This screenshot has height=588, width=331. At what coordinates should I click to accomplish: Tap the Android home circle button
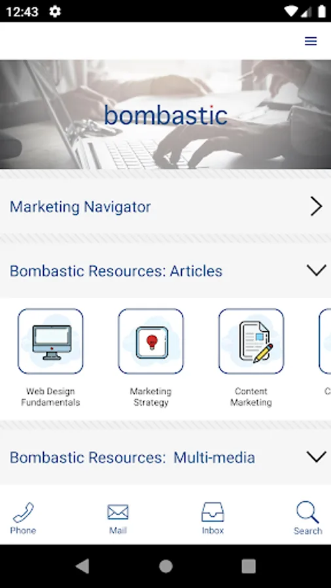pos(165,566)
